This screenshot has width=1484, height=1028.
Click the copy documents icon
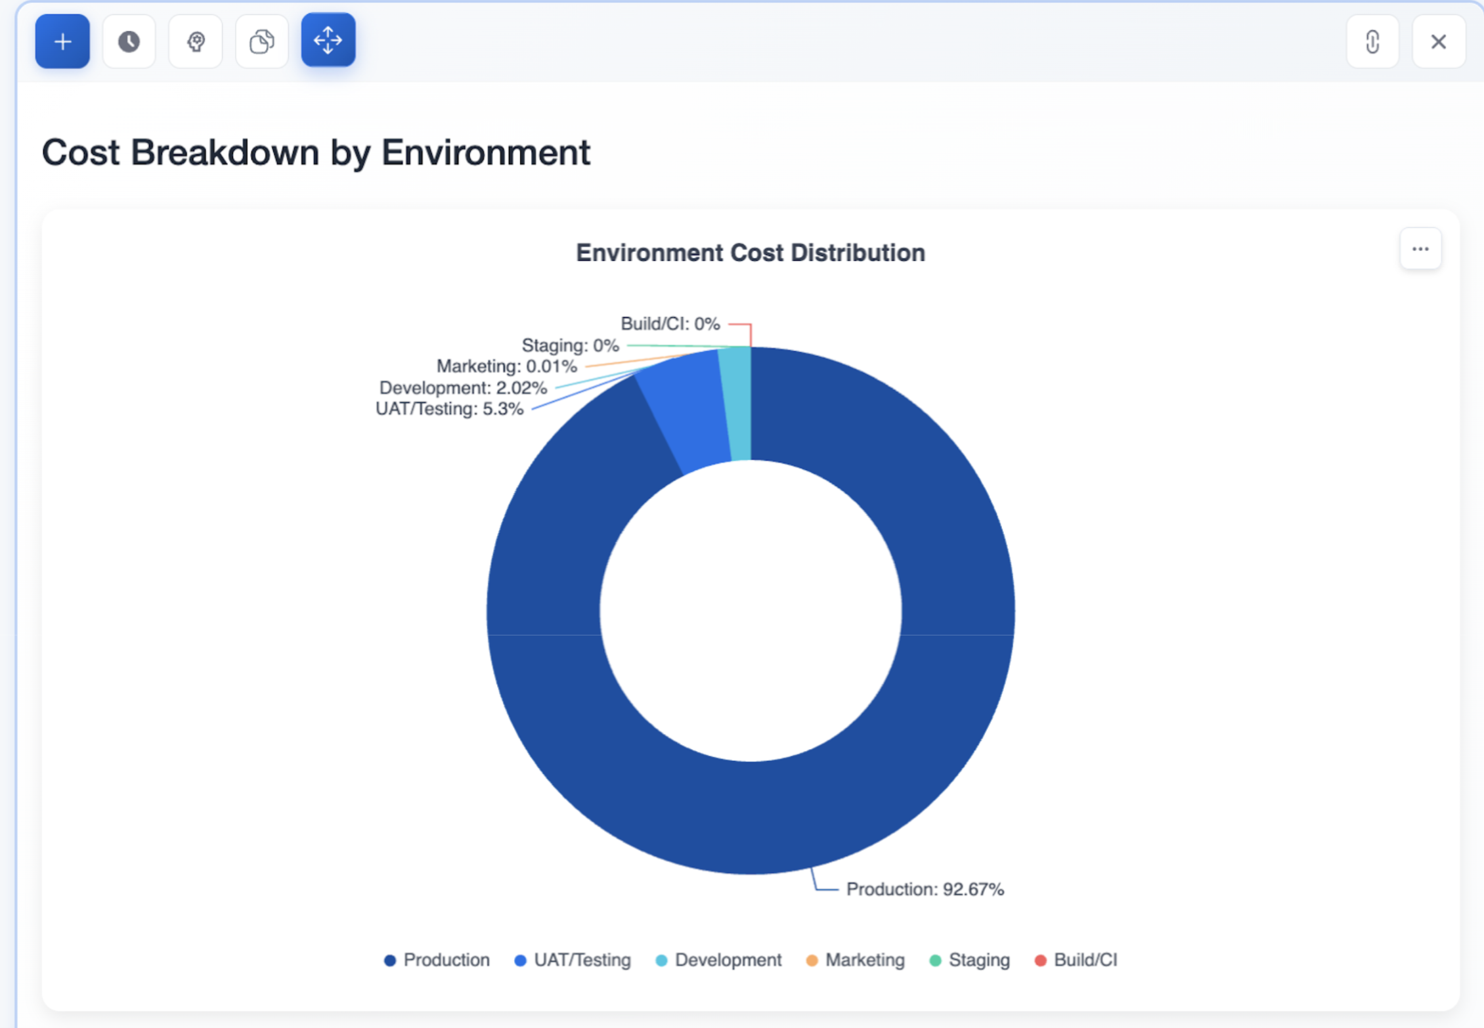pyautogui.click(x=262, y=41)
